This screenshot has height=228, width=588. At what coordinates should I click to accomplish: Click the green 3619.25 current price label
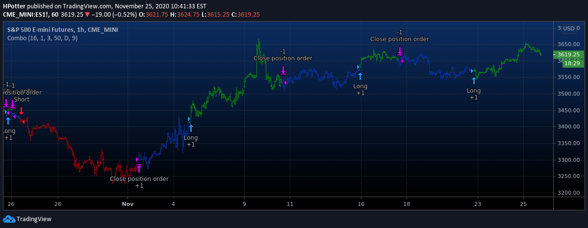[x=568, y=54]
